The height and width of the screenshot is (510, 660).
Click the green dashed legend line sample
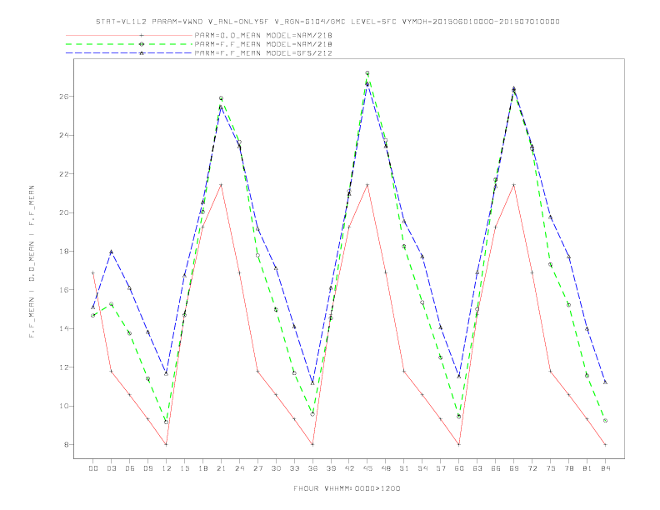129,44
